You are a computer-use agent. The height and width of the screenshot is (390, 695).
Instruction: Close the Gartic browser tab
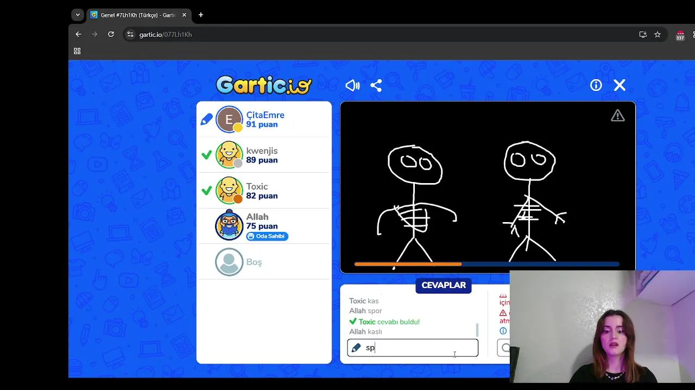[x=184, y=15]
